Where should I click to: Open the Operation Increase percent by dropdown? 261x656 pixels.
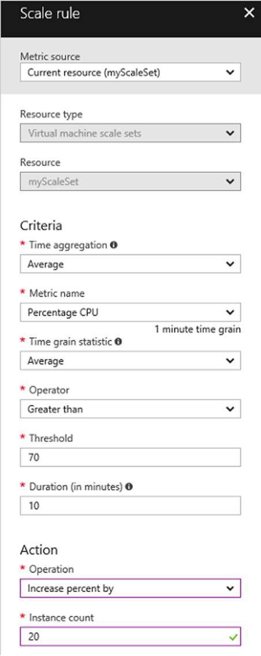(130, 588)
